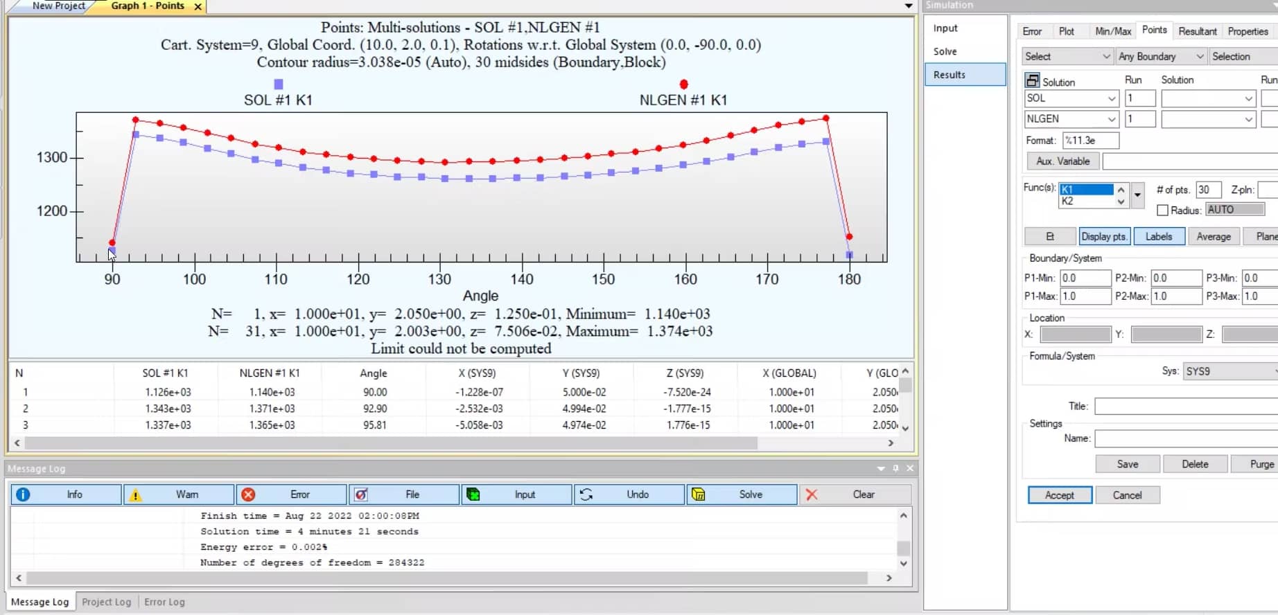Toggle the green Input filter icon

473,494
